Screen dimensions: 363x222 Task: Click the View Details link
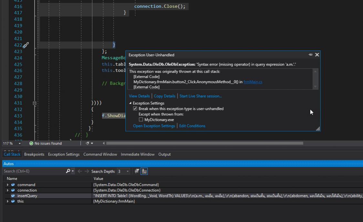[x=139, y=96]
